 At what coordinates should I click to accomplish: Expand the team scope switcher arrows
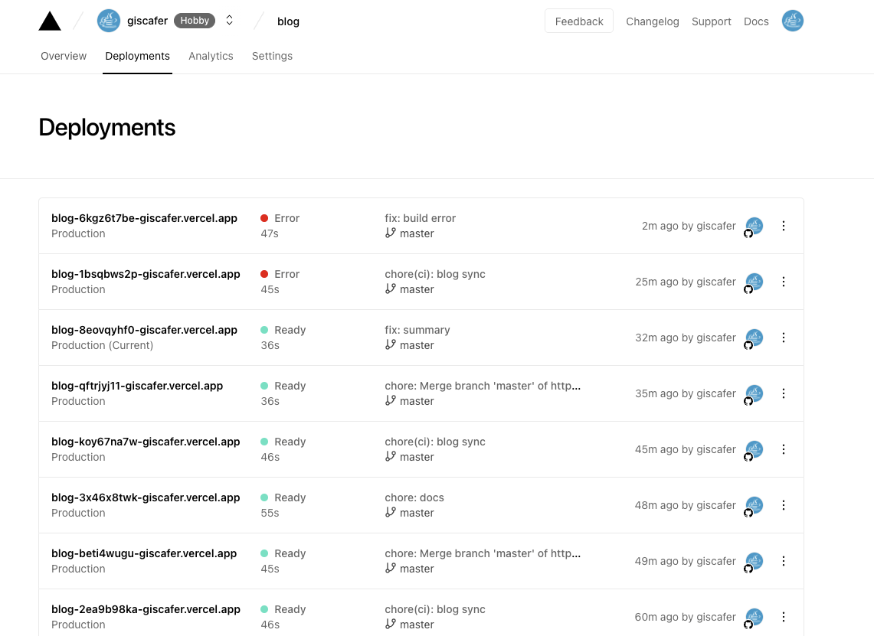[229, 21]
